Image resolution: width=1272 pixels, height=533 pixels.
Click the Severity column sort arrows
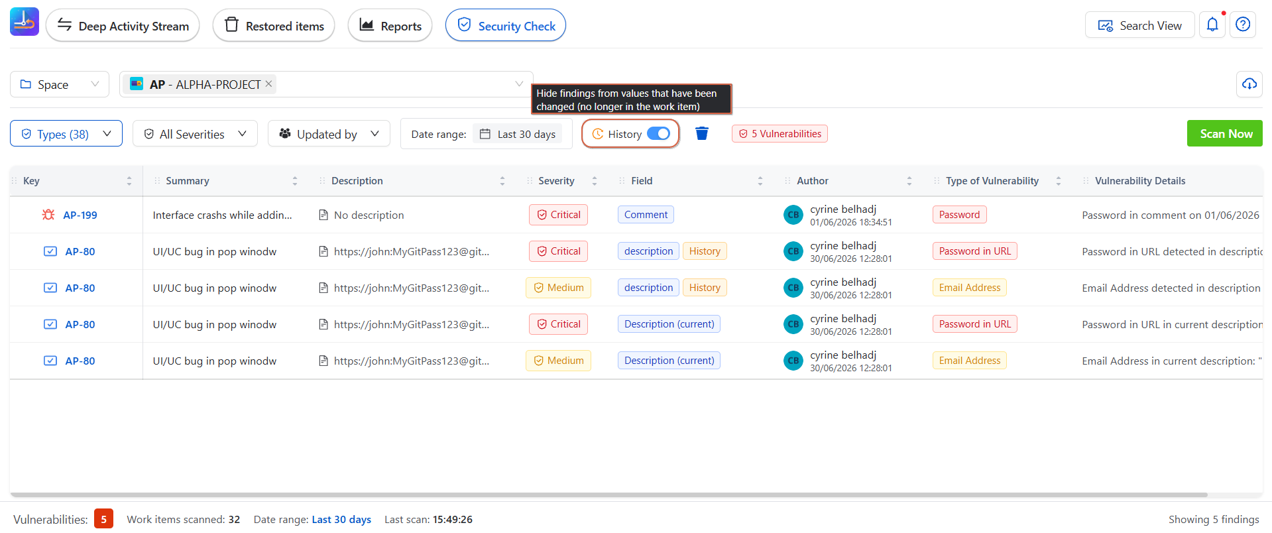pyautogui.click(x=594, y=181)
